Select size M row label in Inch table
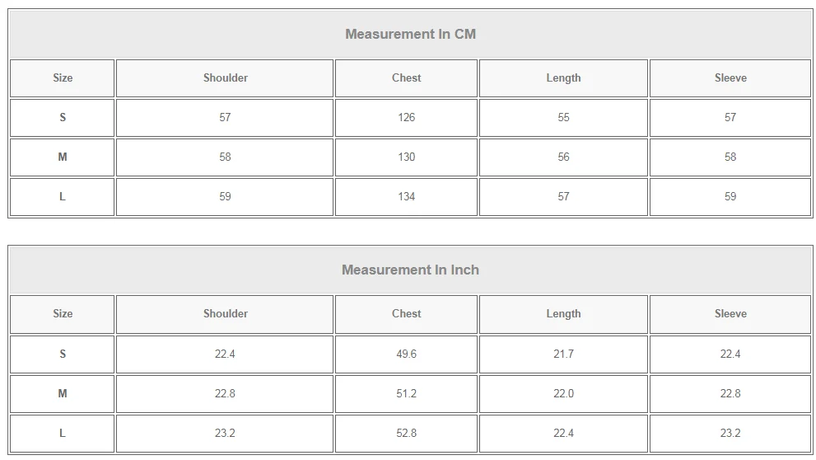The width and height of the screenshot is (816, 460). (x=63, y=393)
